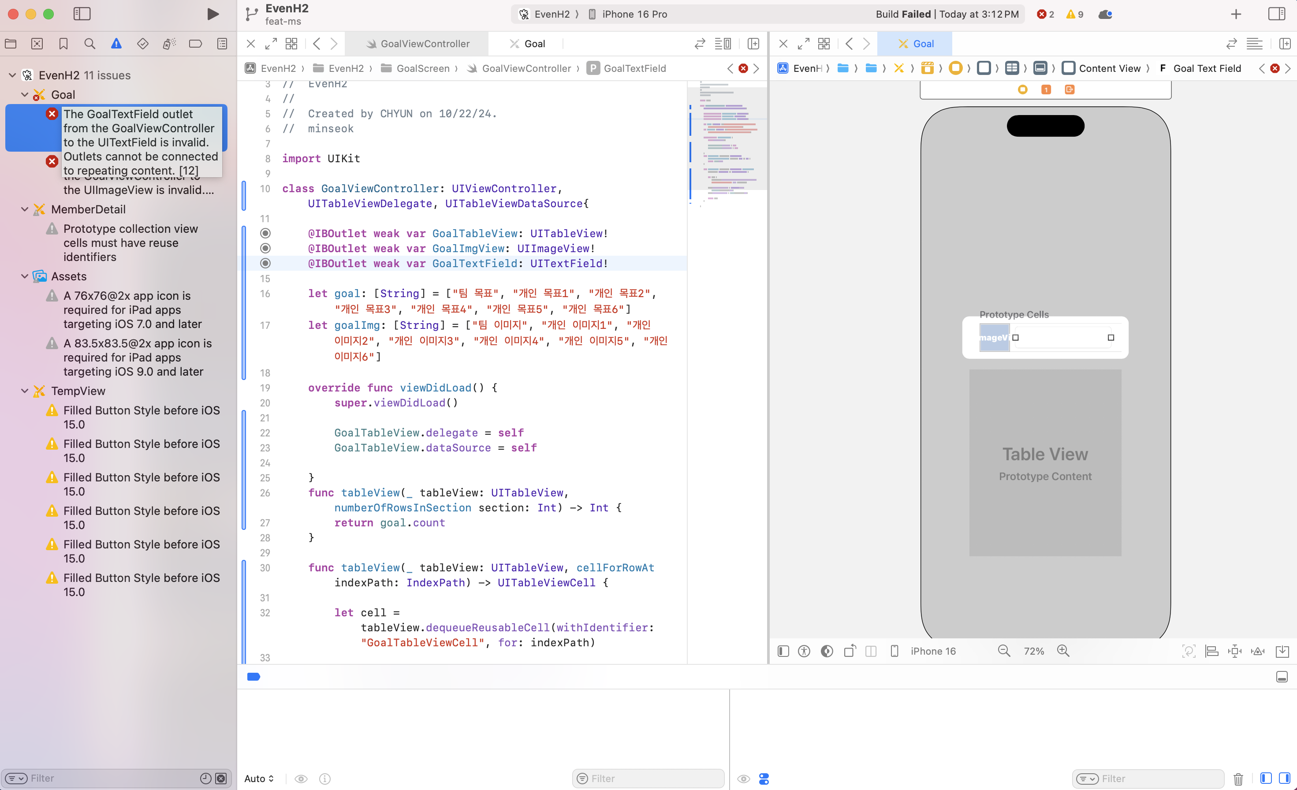Open the Auto variables scope dropdown
The width and height of the screenshot is (1297, 790).
[259, 779]
